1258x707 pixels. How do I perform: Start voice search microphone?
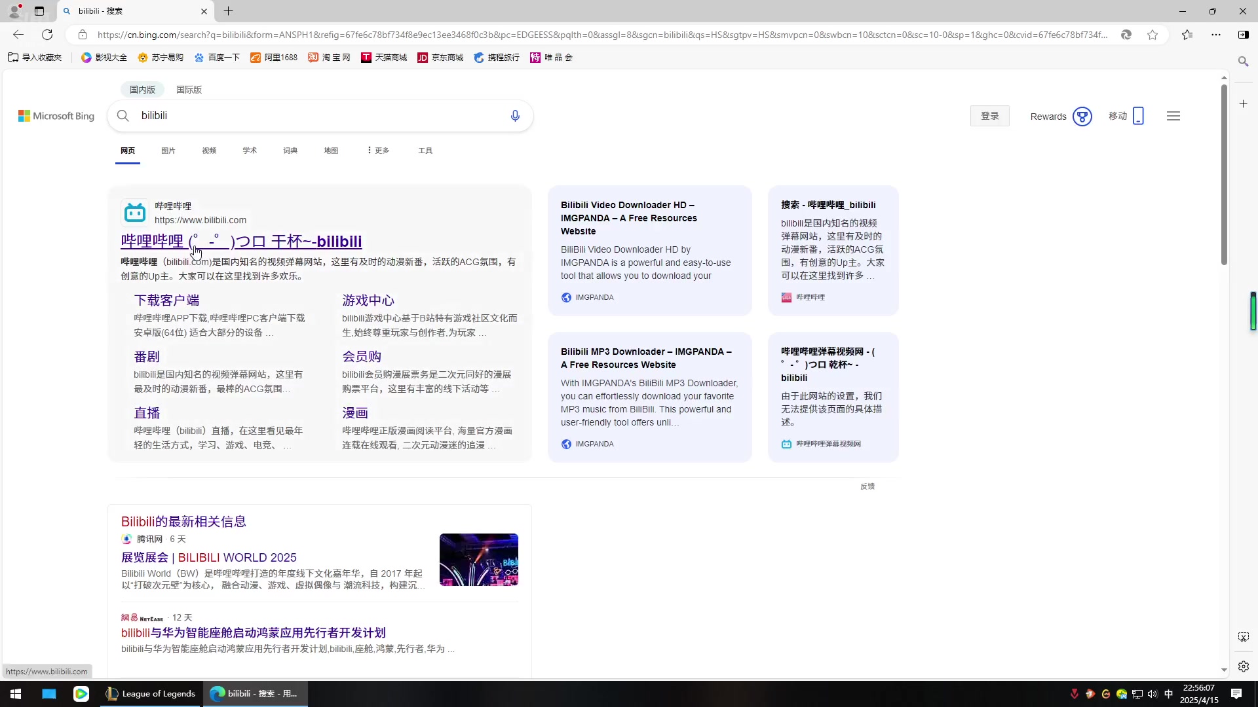point(515,116)
